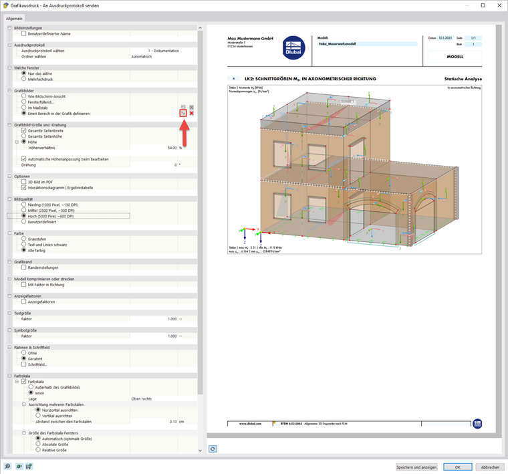This screenshot has height=474, width=508.
Task: Open the search help icon at bottom left
Action: coord(7,466)
